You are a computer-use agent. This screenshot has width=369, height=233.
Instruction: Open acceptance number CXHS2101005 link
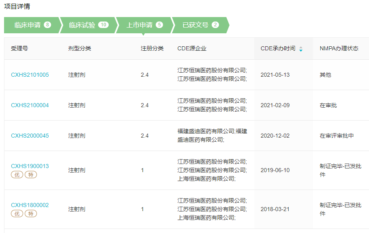click(x=30, y=75)
